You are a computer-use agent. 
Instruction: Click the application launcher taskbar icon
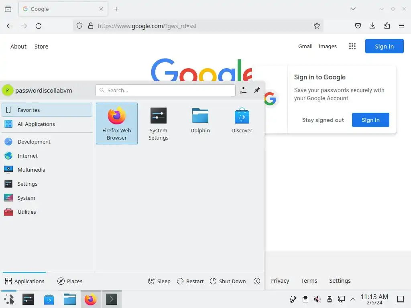[x=9, y=299]
